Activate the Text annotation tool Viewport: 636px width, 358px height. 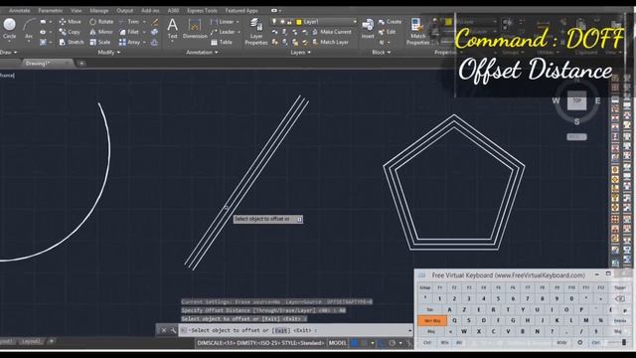(x=172, y=29)
